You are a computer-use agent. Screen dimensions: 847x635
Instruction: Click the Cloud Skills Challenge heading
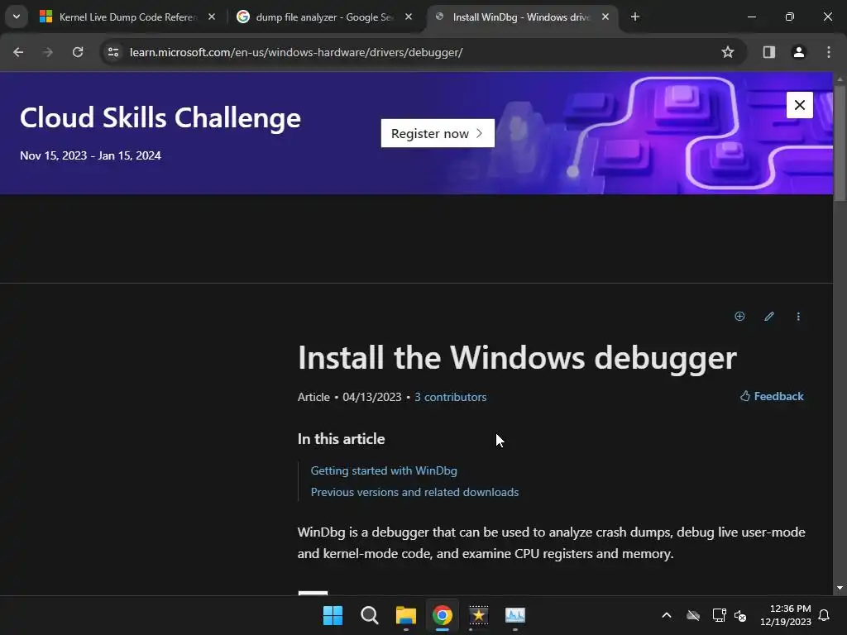click(160, 117)
